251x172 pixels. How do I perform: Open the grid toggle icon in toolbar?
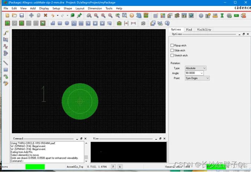point(156,16)
